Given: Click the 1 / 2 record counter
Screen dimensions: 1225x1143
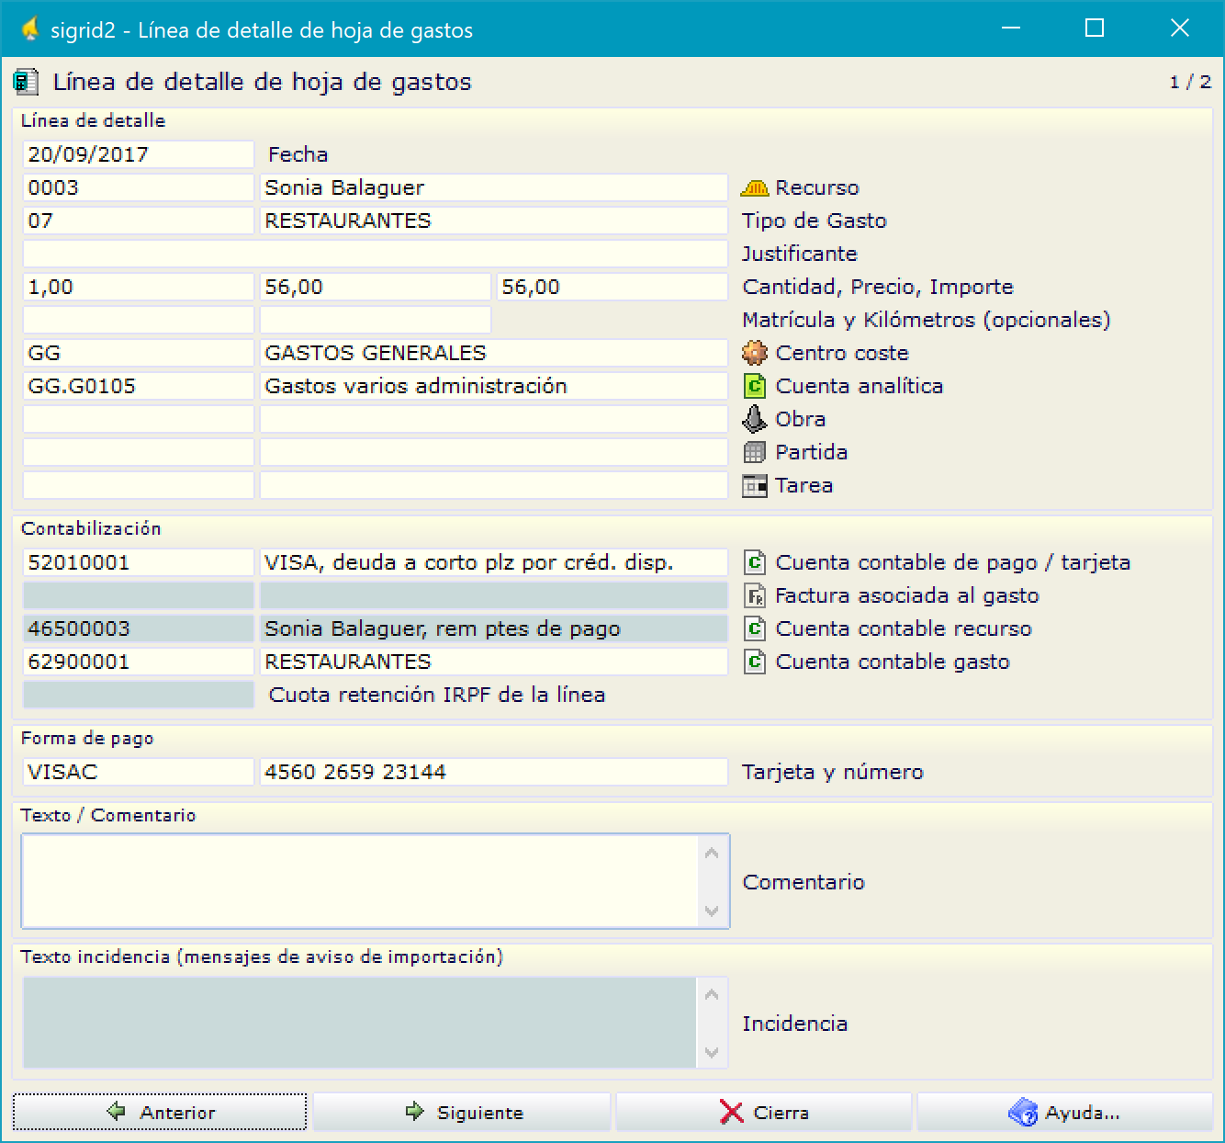Looking at the screenshot, I should click(1190, 82).
